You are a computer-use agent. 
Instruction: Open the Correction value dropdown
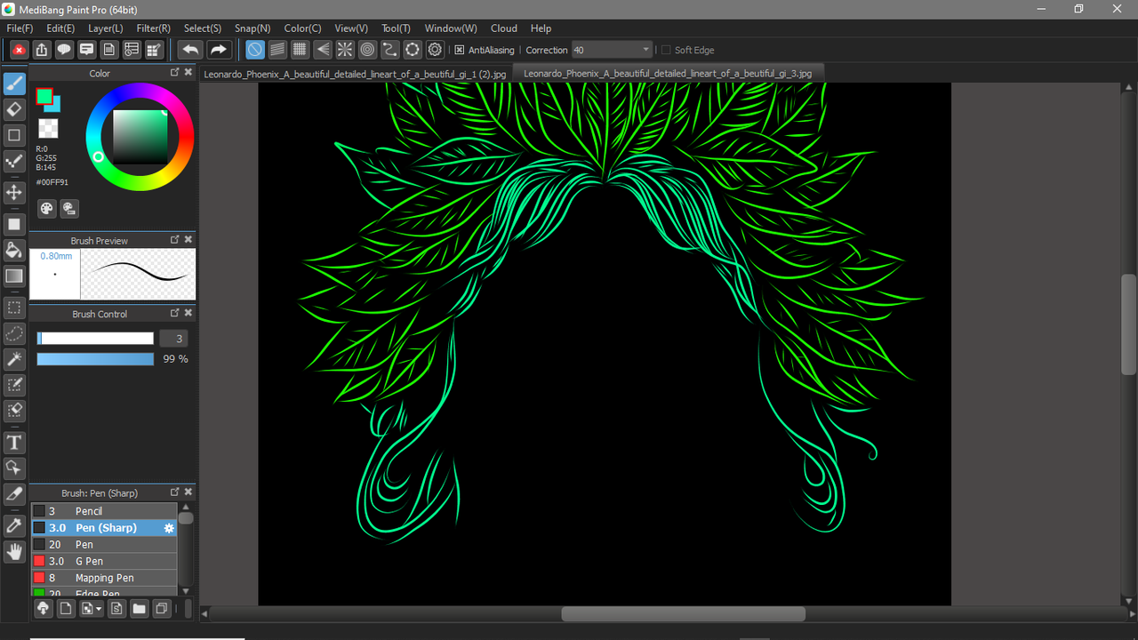click(x=645, y=50)
